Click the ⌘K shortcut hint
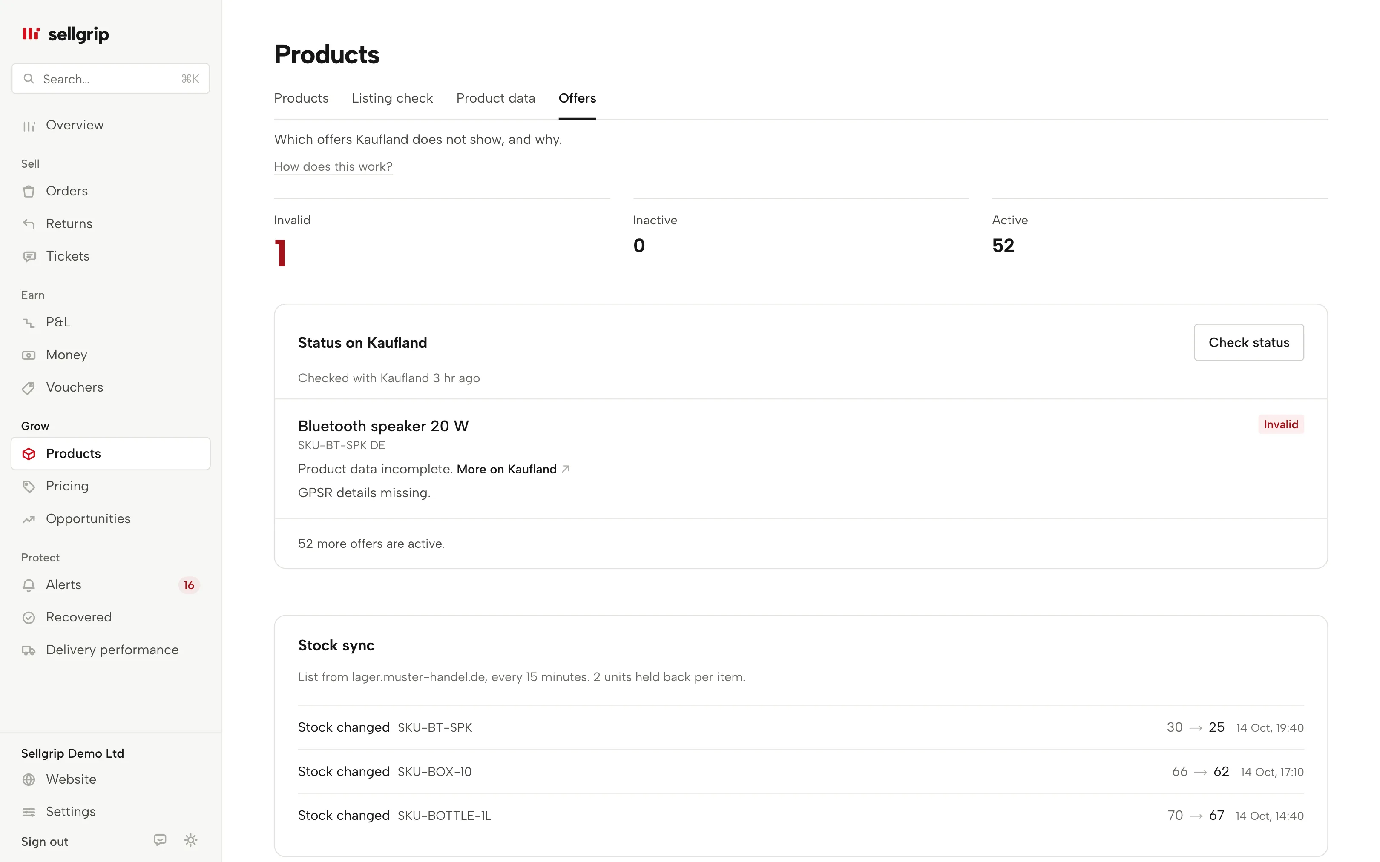The height and width of the screenshot is (862, 1380). (190, 79)
